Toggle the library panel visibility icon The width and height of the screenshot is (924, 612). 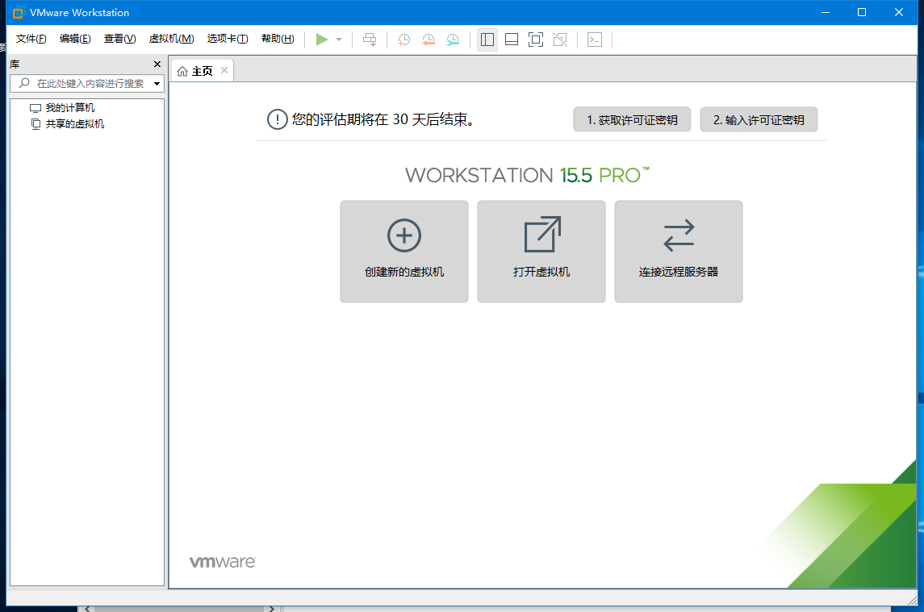click(487, 39)
